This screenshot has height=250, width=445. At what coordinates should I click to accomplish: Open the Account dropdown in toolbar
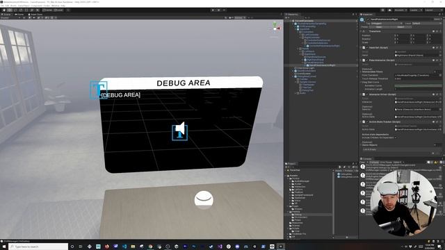point(400,10)
